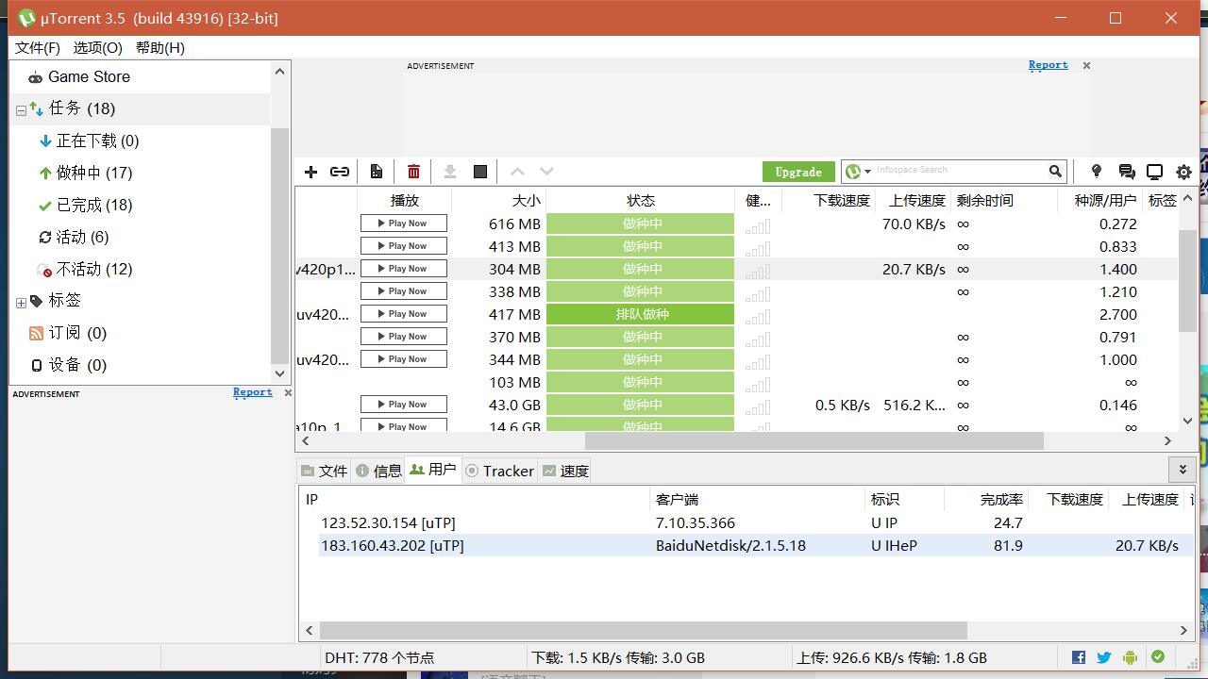Click the green Upgrade button
The width and height of the screenshot is (1208, 679).
coord(798,172)
